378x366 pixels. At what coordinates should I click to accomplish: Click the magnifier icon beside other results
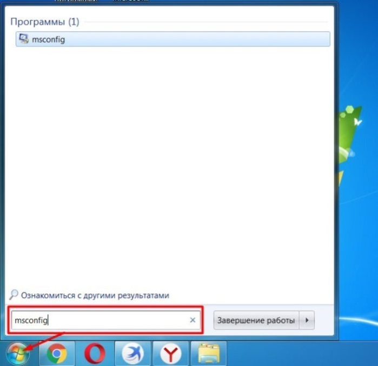[x=14, y=295]
